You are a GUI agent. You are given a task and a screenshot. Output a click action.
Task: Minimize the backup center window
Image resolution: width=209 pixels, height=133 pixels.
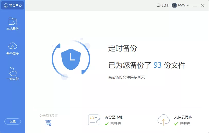[195, 5]
